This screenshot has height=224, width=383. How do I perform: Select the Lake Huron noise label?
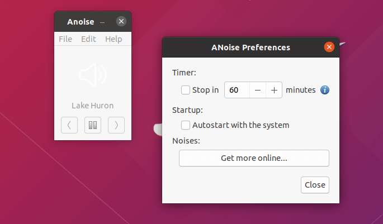(93, 106)
